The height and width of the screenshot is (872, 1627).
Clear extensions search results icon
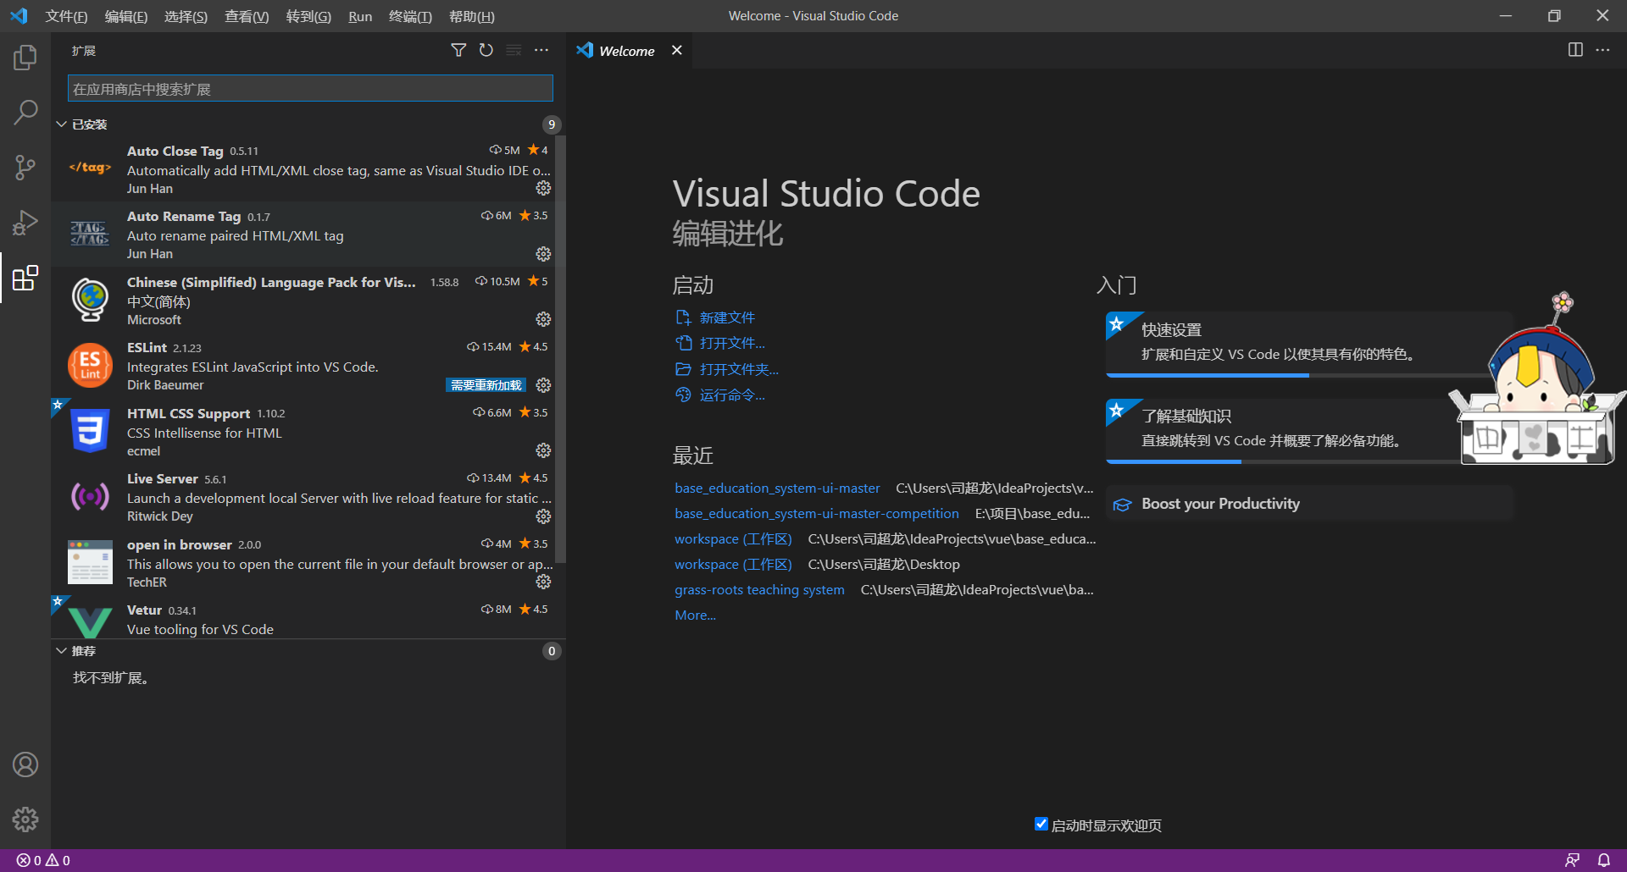coord(514,51)
